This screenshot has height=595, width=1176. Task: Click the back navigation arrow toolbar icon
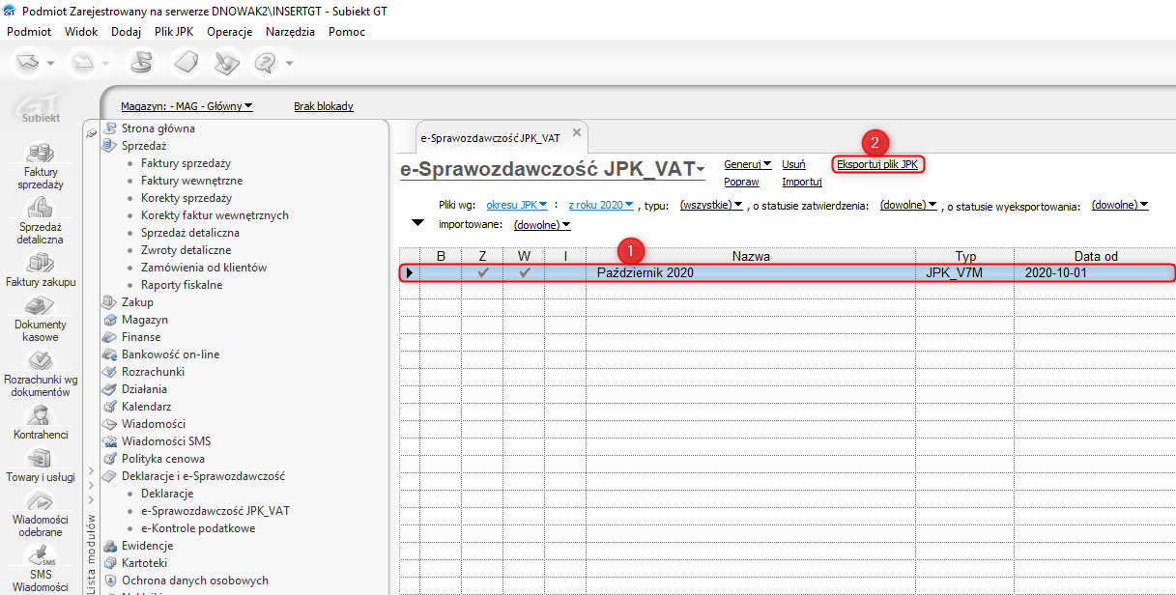[x=29, y=64]
